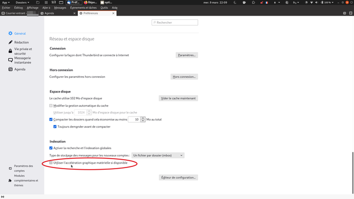Click the Hors connexion... button
The width and height of the screenshot is (354, 199).
tap(184, 77)
